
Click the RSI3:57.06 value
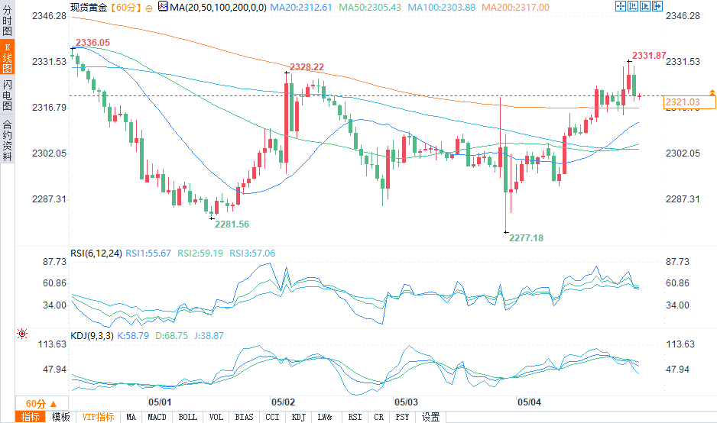252,253
